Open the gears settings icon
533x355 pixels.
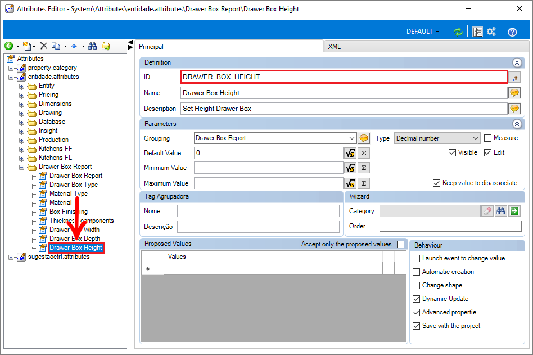(491, 32)
